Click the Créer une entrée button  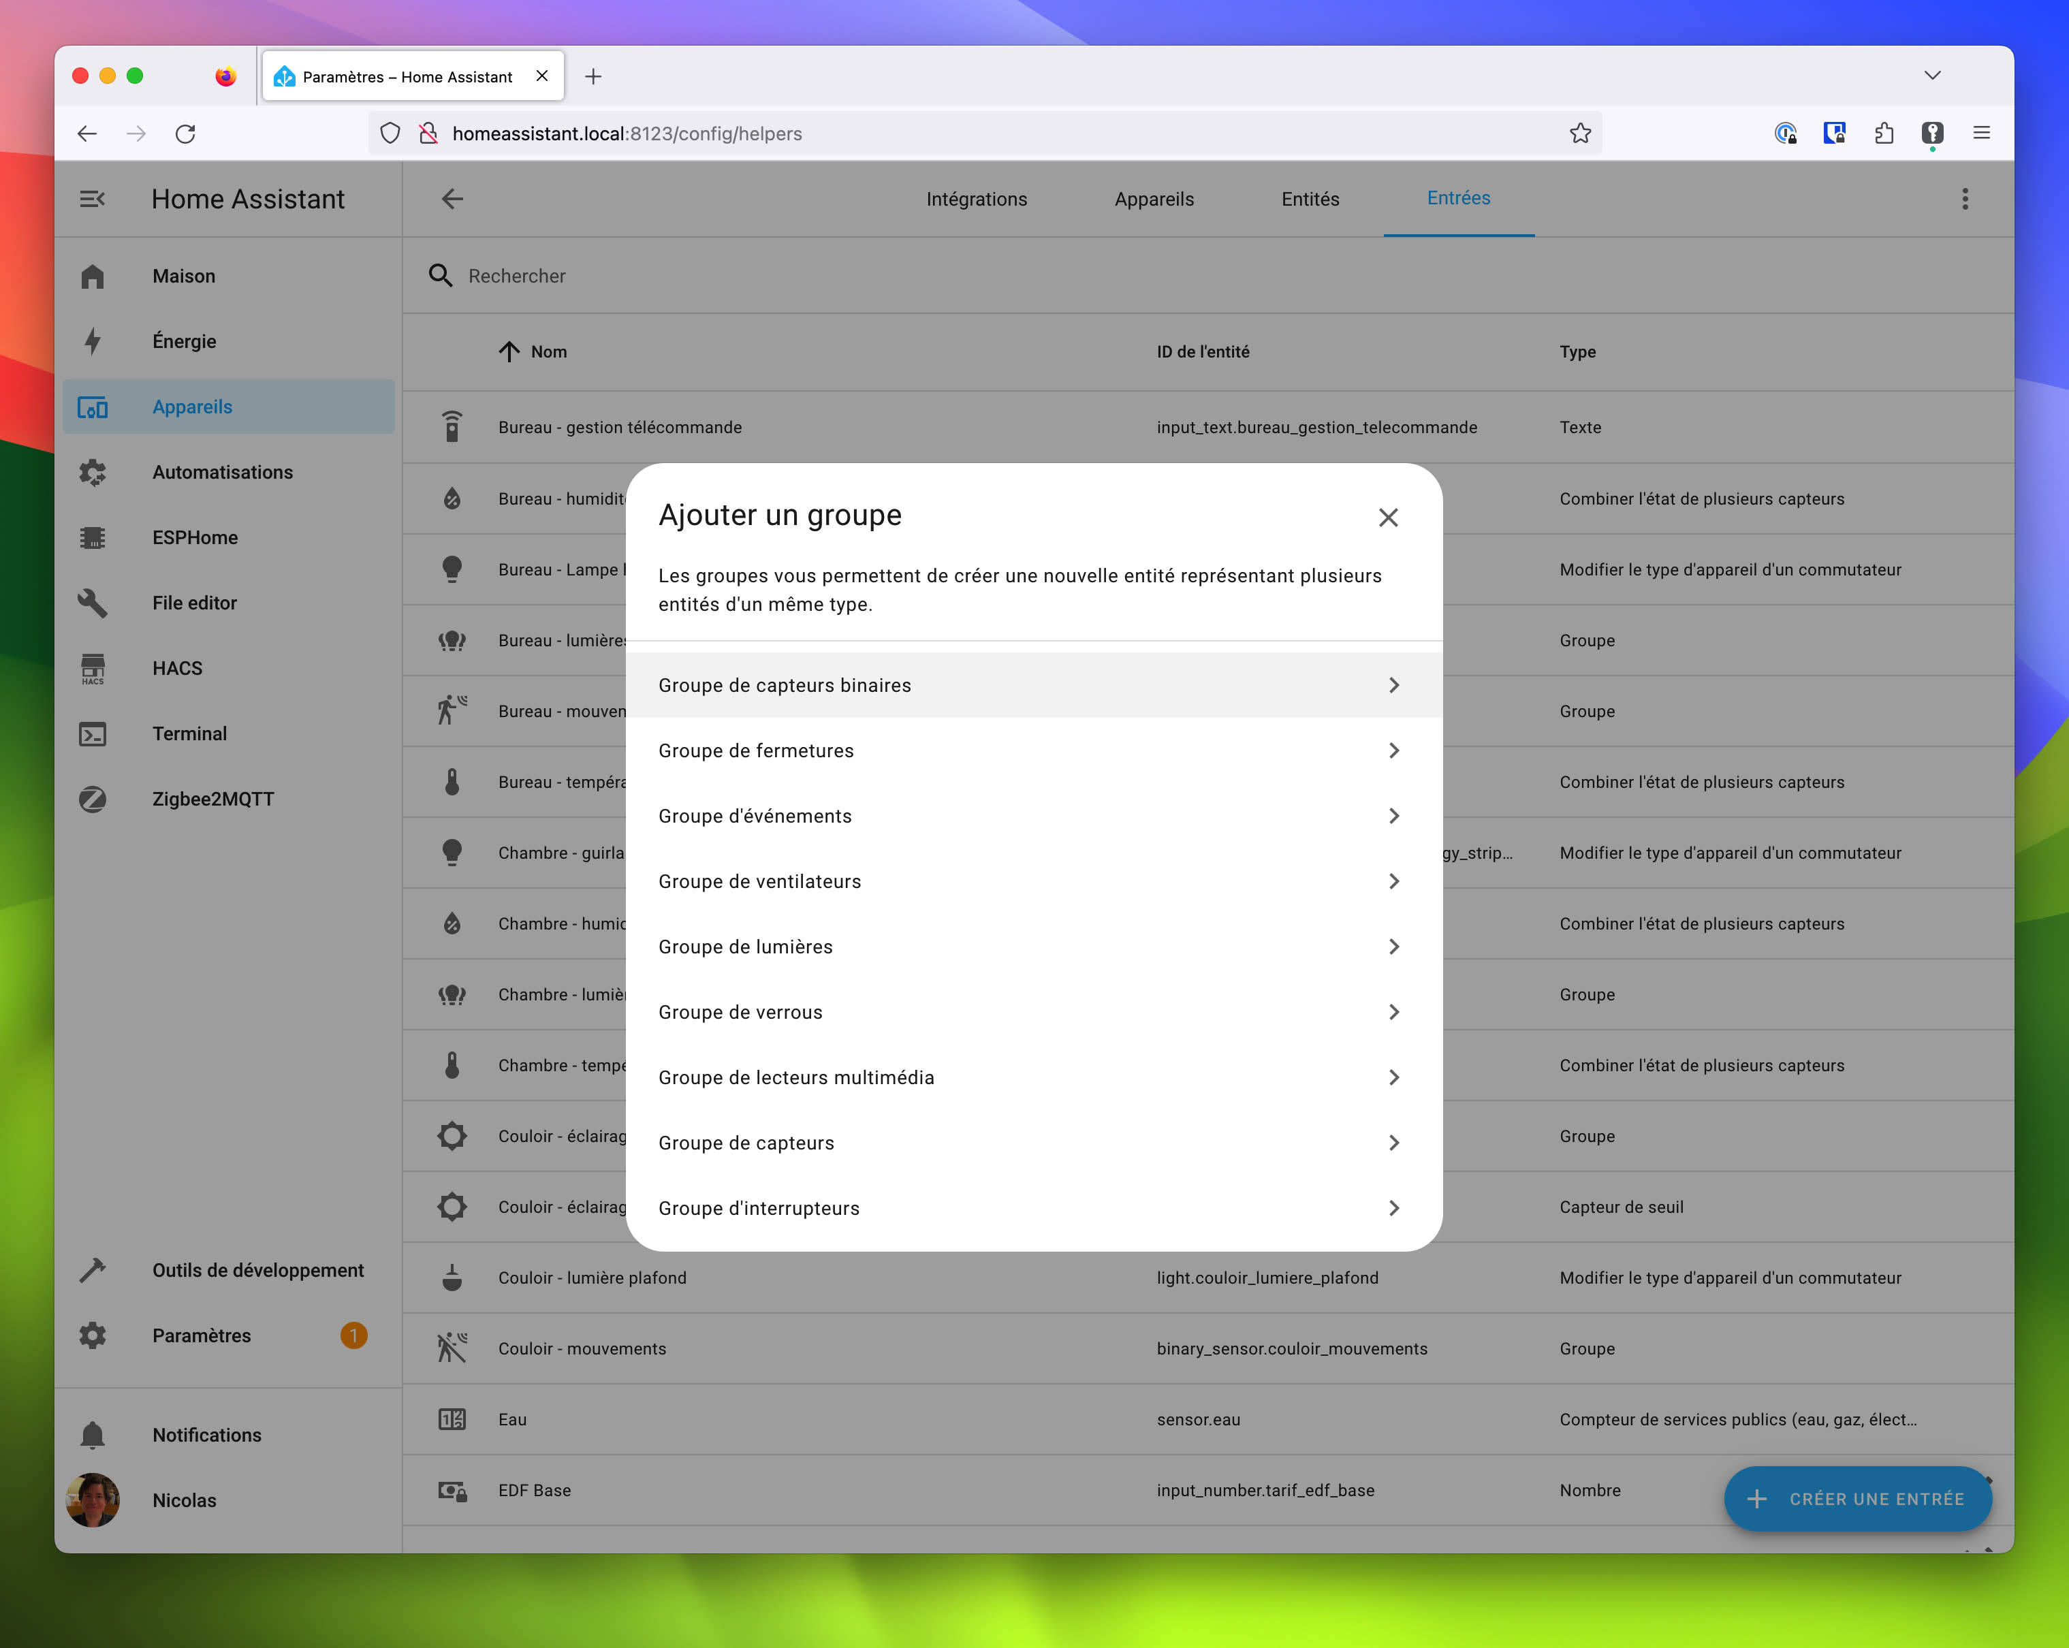pyautogui.click(x=1858, y=1498)
